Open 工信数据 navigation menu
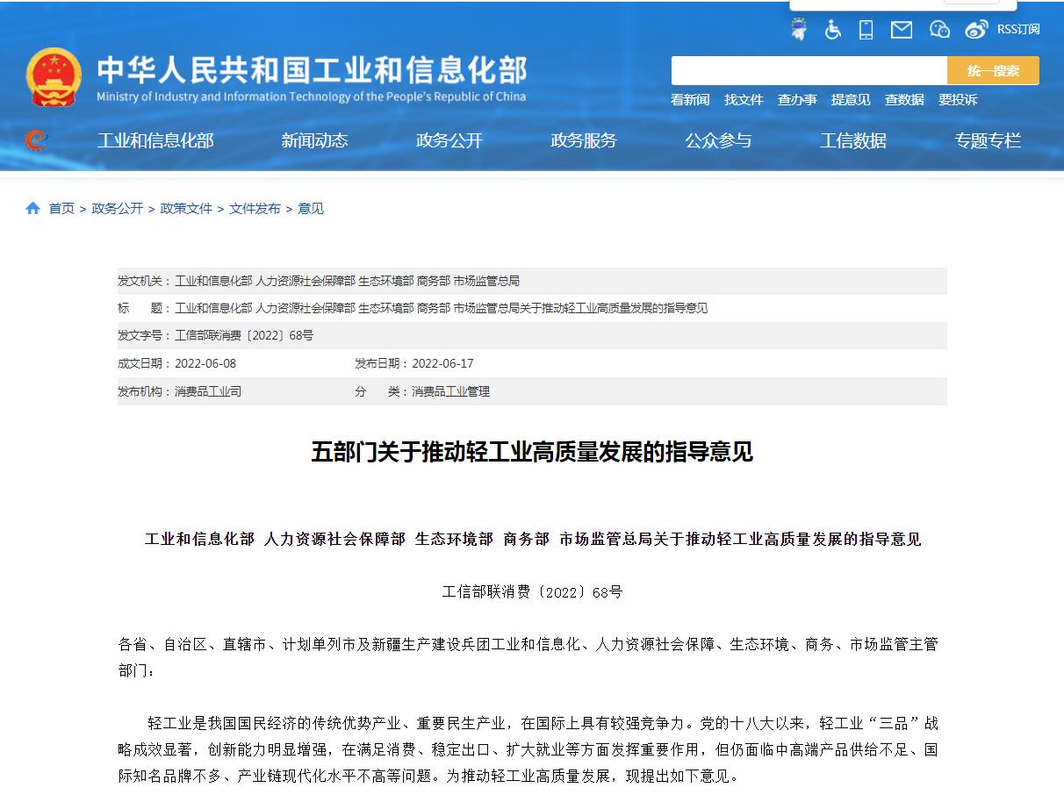The height and width of the screenshot is (802, 1064). pos(853,140)
